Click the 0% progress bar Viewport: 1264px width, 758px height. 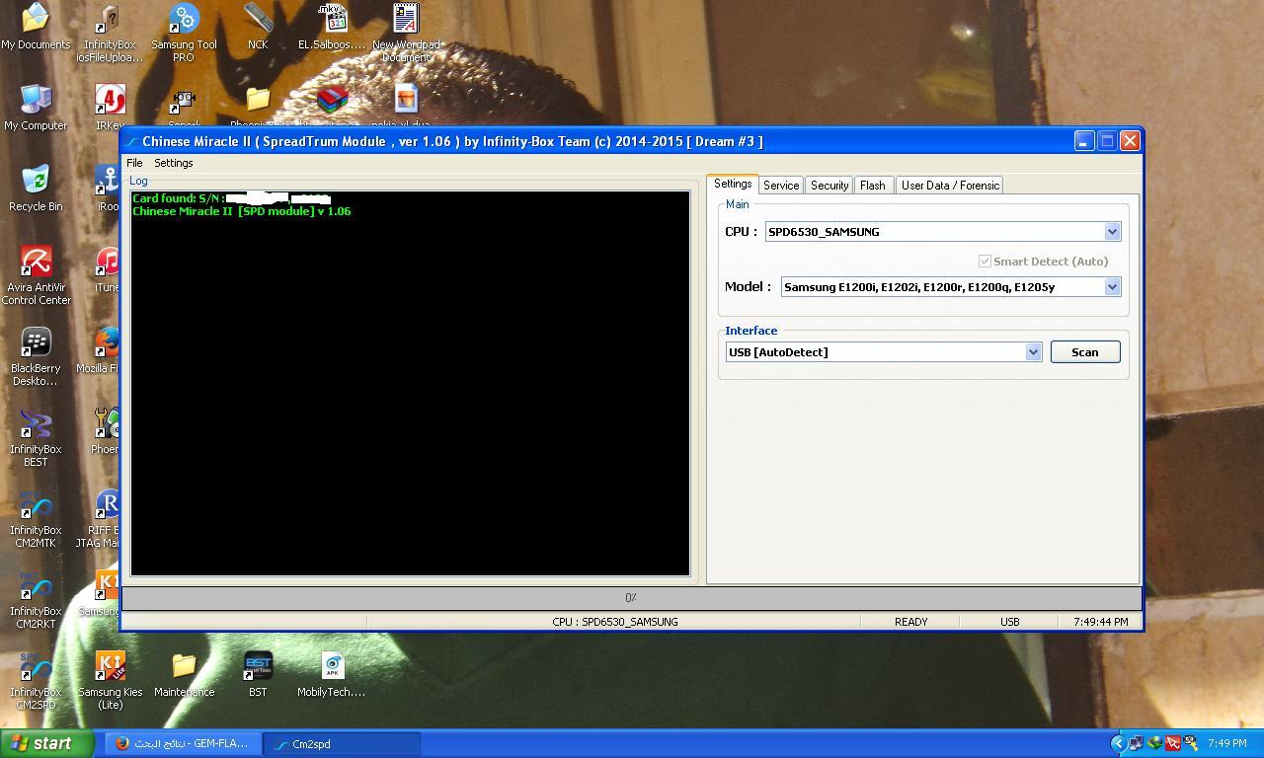631,598
